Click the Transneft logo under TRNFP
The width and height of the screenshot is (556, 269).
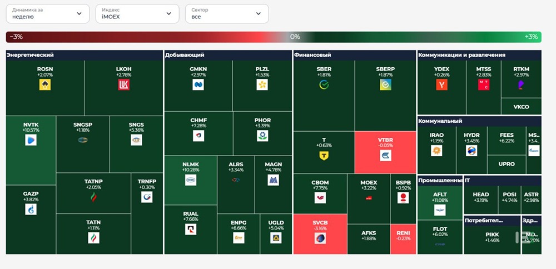pyautogui.click(x=147, y=197)
